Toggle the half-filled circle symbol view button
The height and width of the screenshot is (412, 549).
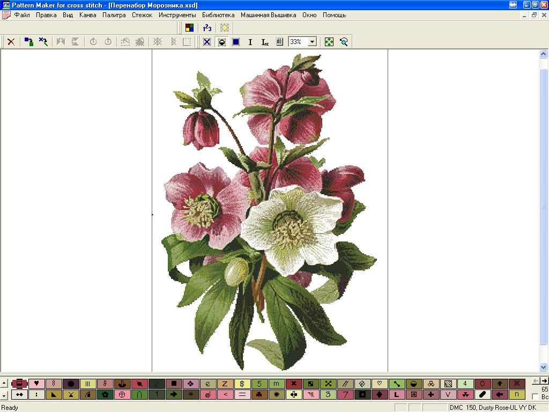(x=221, y=42)
